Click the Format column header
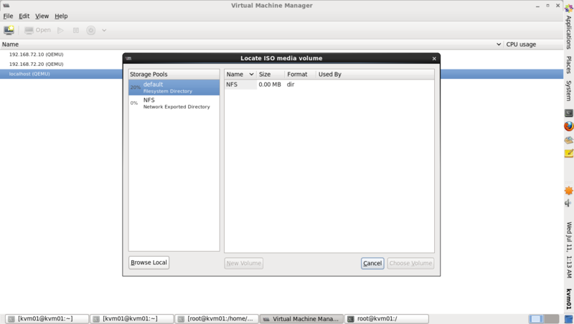 click(x=300, y=75)
